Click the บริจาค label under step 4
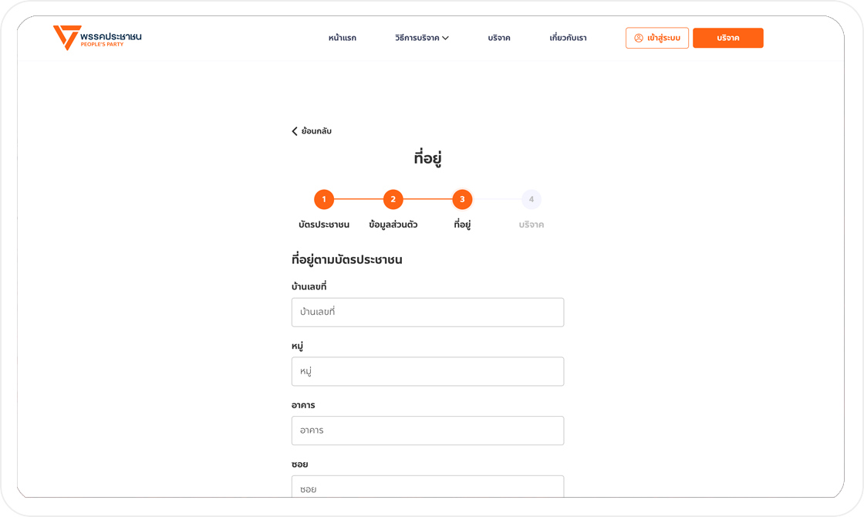This screenshot has width=864, height=517. (x=531, y=225)
